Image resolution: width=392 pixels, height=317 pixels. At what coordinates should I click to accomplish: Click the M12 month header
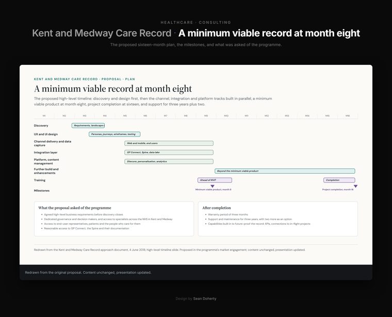(267, 115)
